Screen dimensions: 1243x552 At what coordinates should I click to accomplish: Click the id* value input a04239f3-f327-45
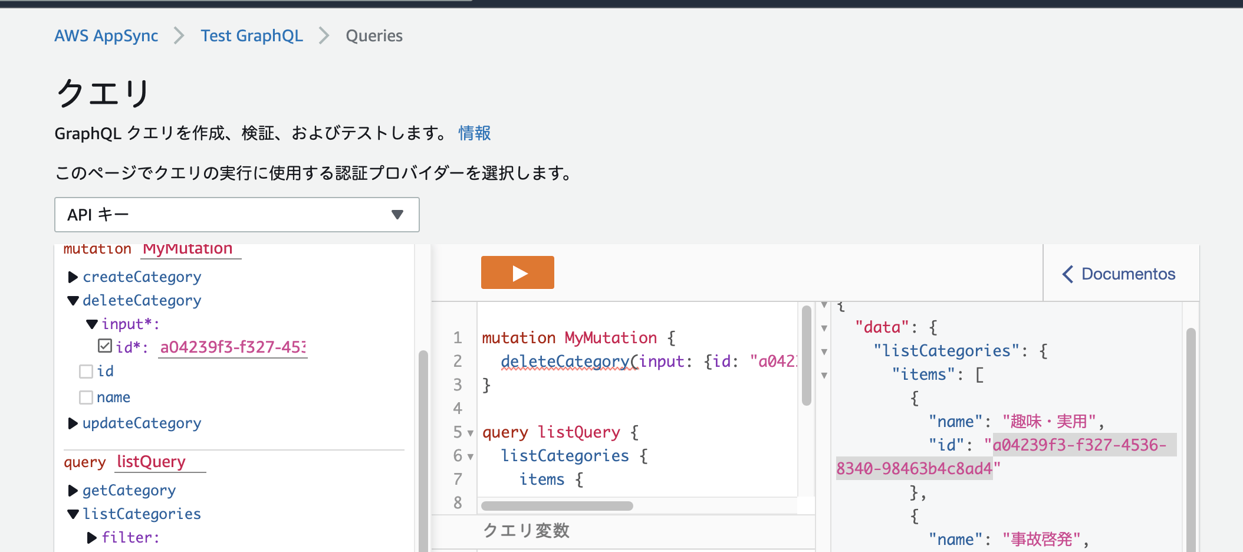pyautogui.click(x=233, y=347)
